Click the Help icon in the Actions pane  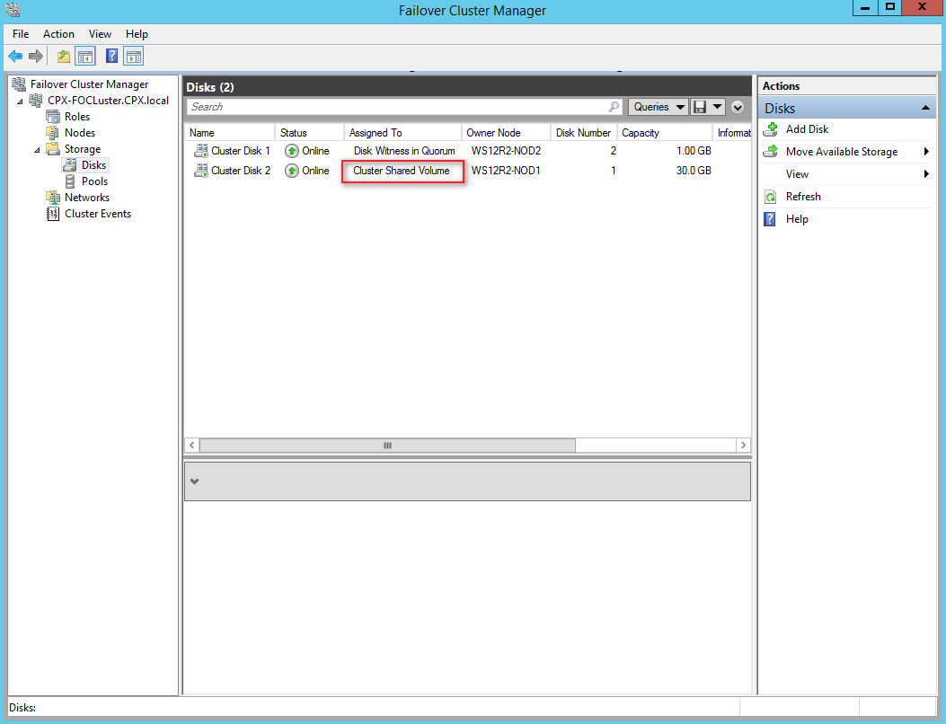point(770,219)
